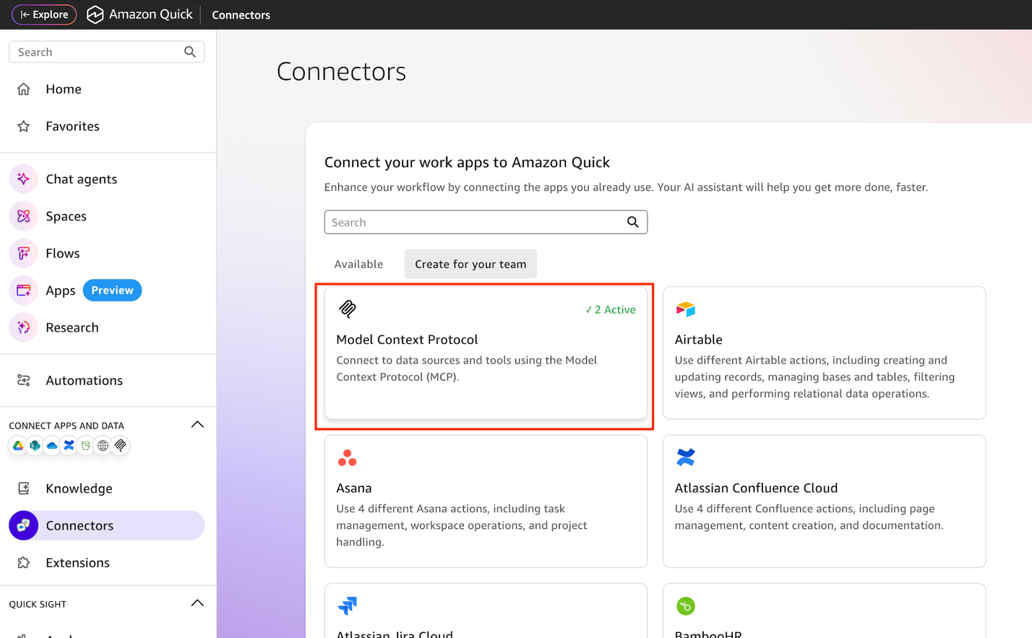Go to Extensions in the sidebar
This screenshot has height=638, width=1032.
(77, 563)
